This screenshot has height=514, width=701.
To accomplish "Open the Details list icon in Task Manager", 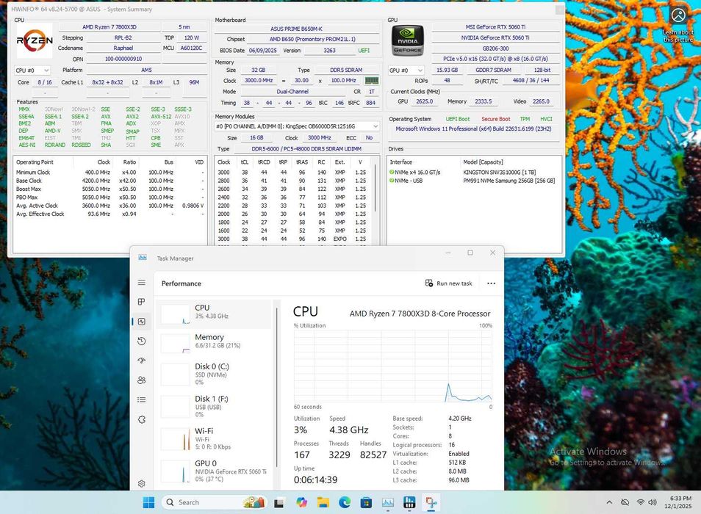I will point(142,399).
